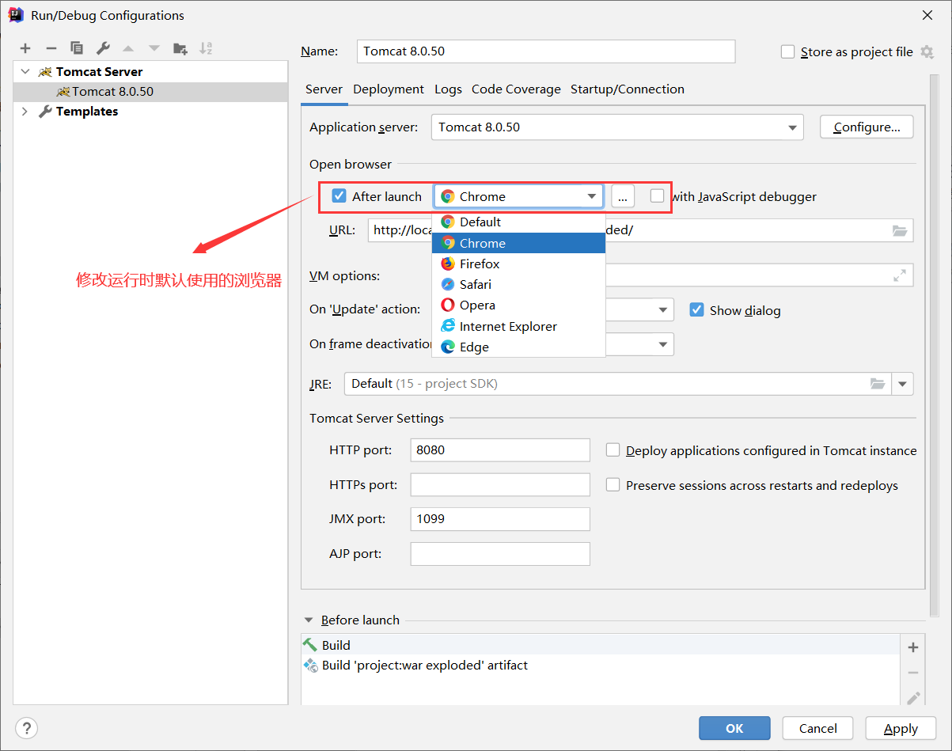Switch to Code Coverage tab
952x751 pixels.
click(516, 89)
